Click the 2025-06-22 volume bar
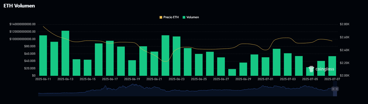Image resolution: width=368 pixels, height=104 pixels. (x=165, y=55)
